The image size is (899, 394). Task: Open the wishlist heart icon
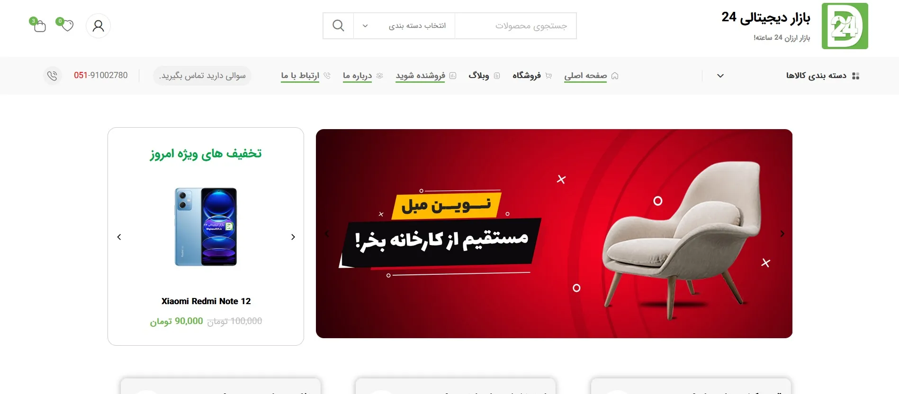[x=67, y=25]
